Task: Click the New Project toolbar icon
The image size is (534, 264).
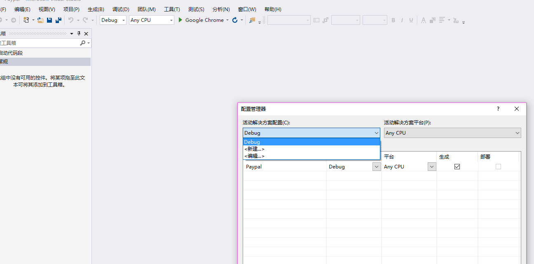Action: tap(26, 20)
